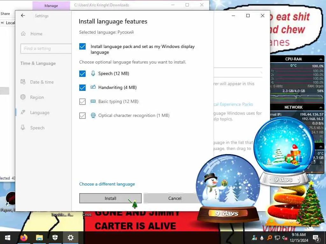Click the Explorer address path text
Image resolution: width=326 pixels, height=244 pixels.
[x=102, y=5]
